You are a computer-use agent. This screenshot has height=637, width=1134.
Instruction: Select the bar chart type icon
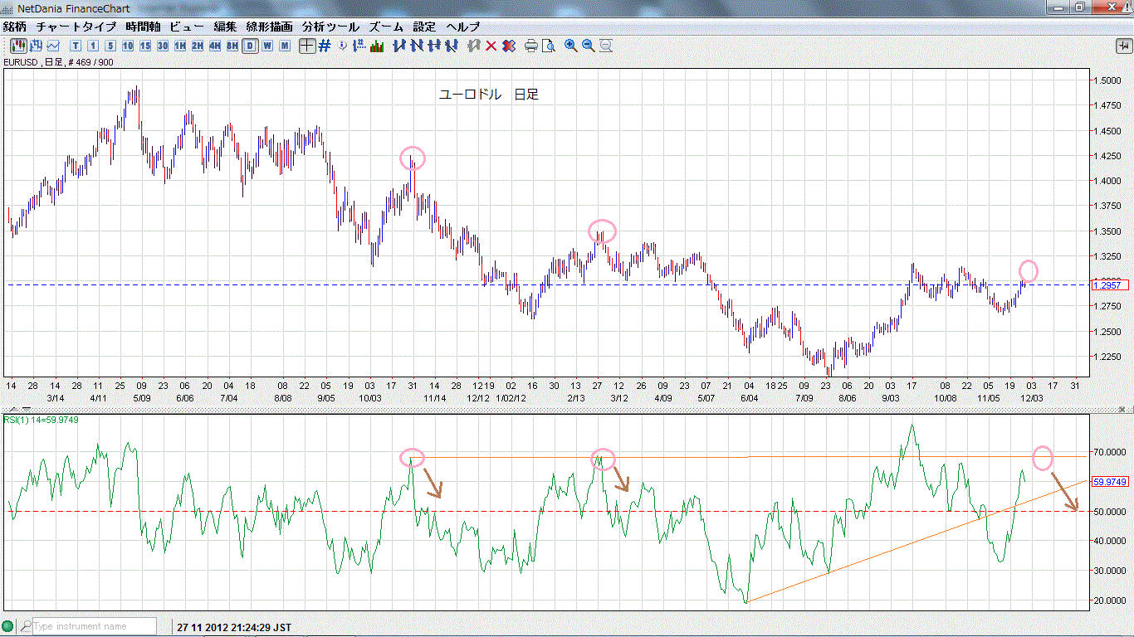(37, 46)
